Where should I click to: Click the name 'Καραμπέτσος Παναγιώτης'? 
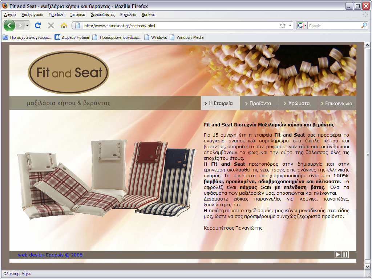coord(233,228)
